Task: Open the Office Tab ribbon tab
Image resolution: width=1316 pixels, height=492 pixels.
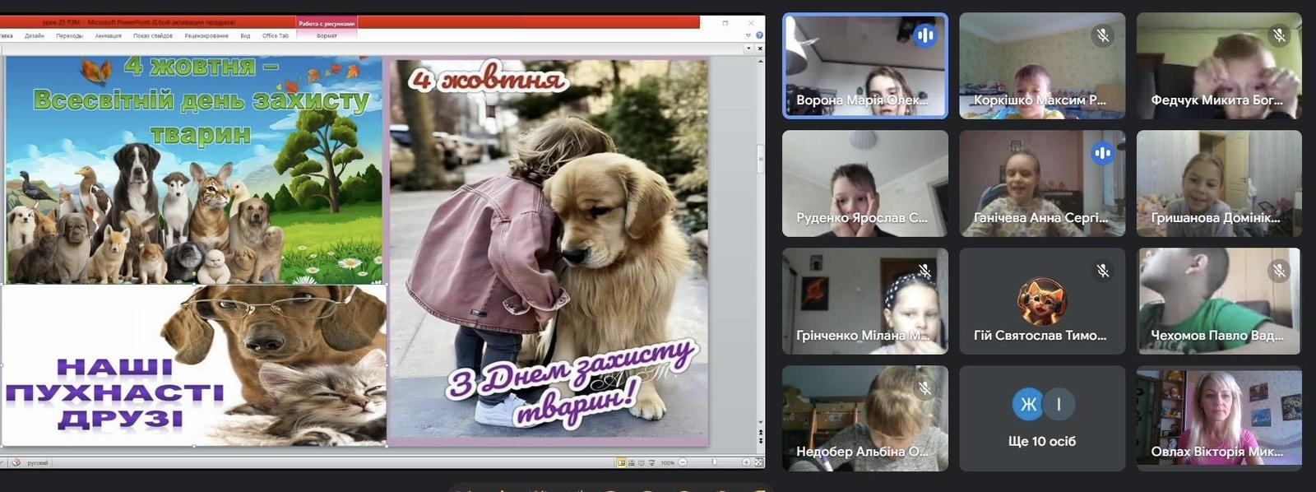Action: (x=276, y=36)
